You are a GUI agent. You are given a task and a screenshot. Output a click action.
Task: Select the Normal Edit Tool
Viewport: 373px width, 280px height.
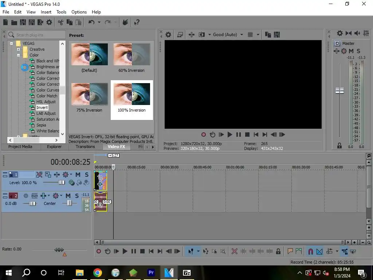191,251
